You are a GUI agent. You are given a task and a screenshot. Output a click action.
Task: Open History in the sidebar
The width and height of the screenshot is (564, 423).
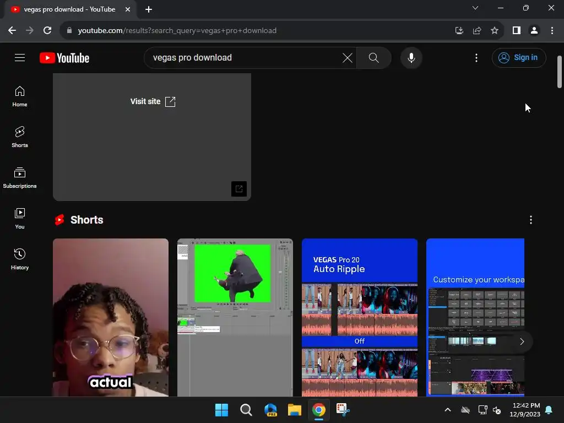(20, 259)
